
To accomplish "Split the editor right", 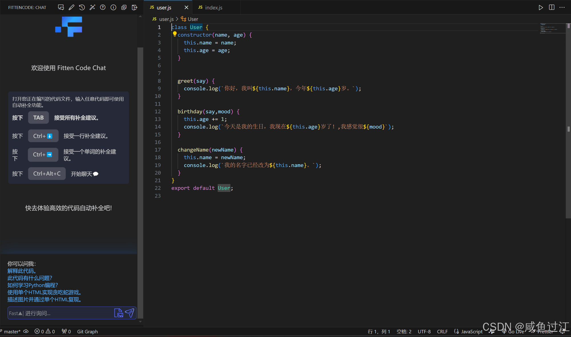I will [x=552, y=7].
